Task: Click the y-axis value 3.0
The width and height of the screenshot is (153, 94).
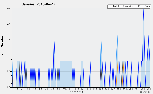Action: [x=9, y=8]
